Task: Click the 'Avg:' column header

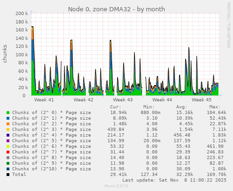Action: pyautogui.click(x=182, y=107)
